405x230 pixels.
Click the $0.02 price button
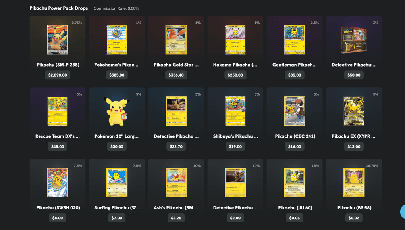354,218
